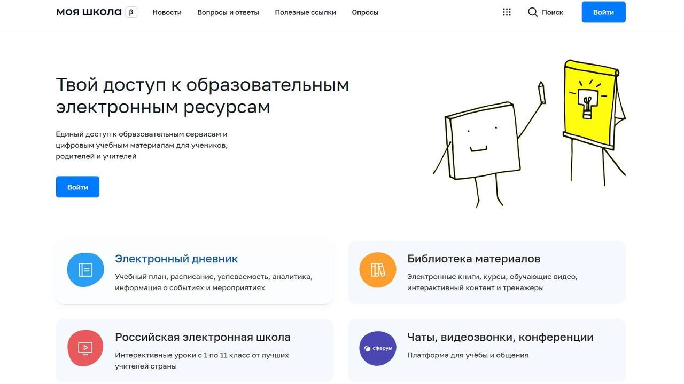Click the Войти button in the header

603,12
